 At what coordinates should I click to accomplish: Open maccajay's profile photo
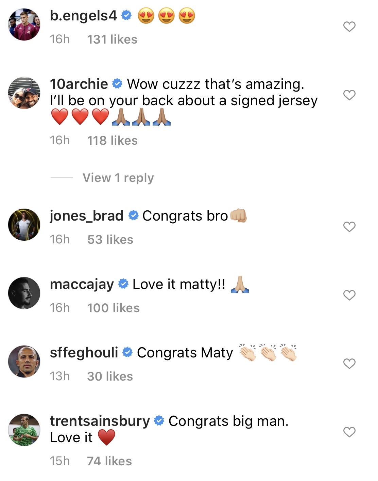pyautogui.click(x=24, y=293)
